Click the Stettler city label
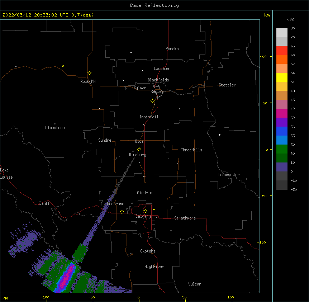 (227, 85)
